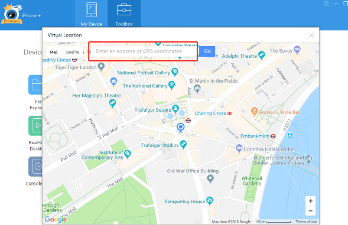This screenshot has height=225, width=348.
Task: Switch map to Satellite view
Action: pyautogui.click(x=72, y=52)
